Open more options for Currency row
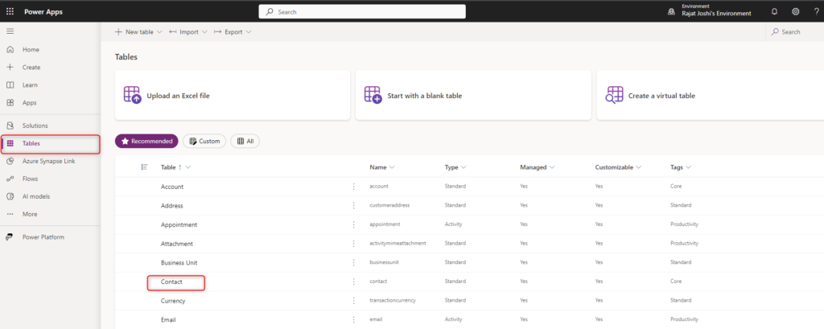 point(354,301)
